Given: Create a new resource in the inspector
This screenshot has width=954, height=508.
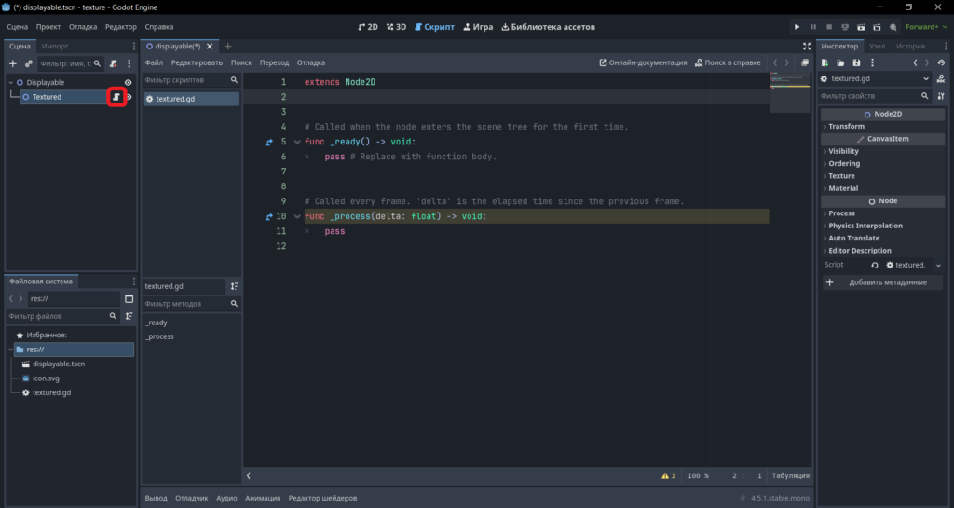Looking at the screenshot, I should point(825,62).
